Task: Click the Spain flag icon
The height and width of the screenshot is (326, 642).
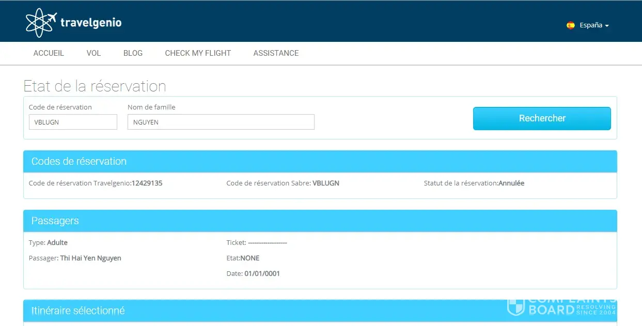Action: point(571,25)
